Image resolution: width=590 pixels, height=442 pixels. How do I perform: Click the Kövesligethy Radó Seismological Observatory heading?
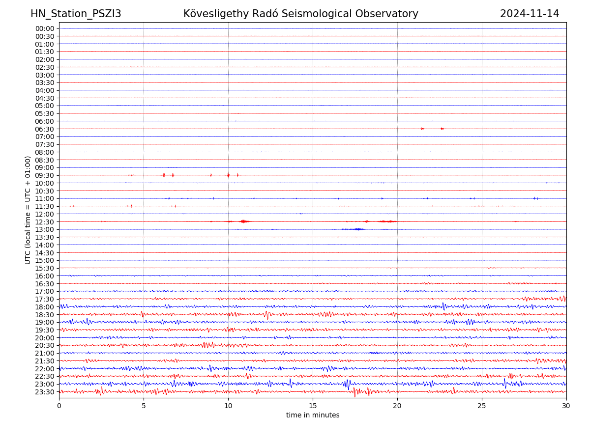[300, 14]
